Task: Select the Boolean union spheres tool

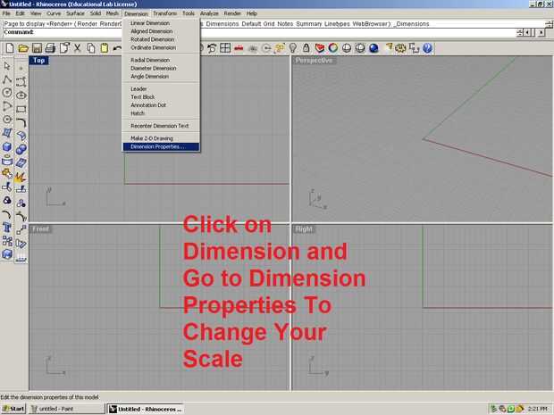Action: click(21, 149)
